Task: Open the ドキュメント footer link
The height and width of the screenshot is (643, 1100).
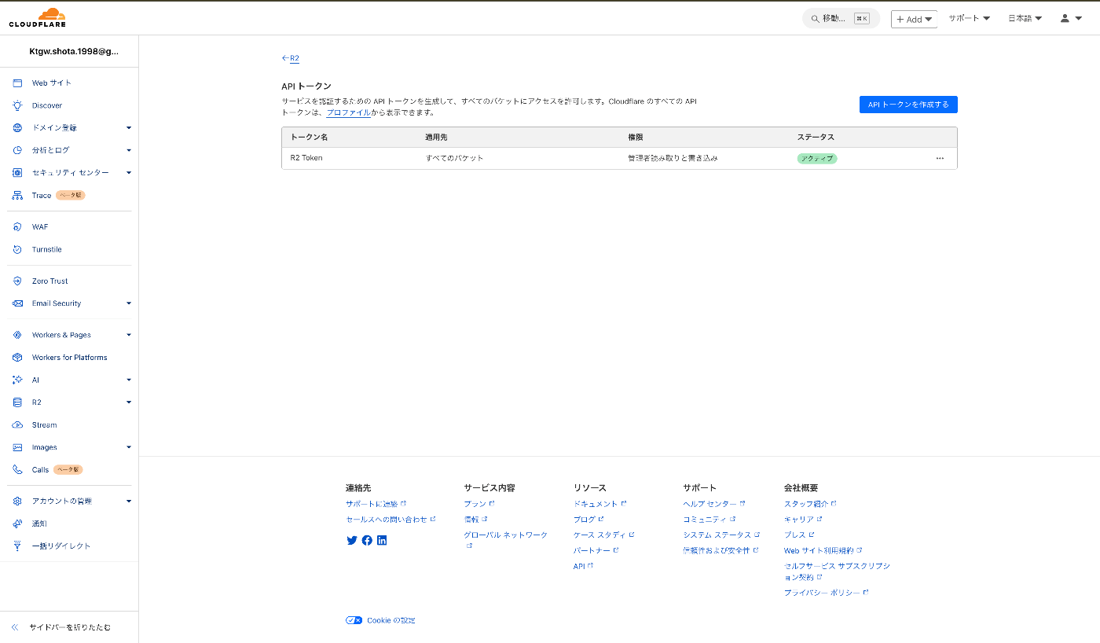Action: [600, 504]
